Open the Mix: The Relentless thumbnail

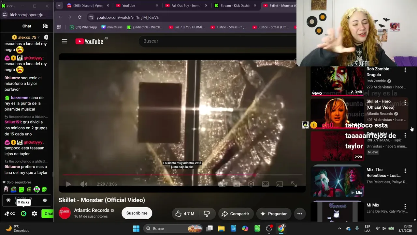pos(337,181)
